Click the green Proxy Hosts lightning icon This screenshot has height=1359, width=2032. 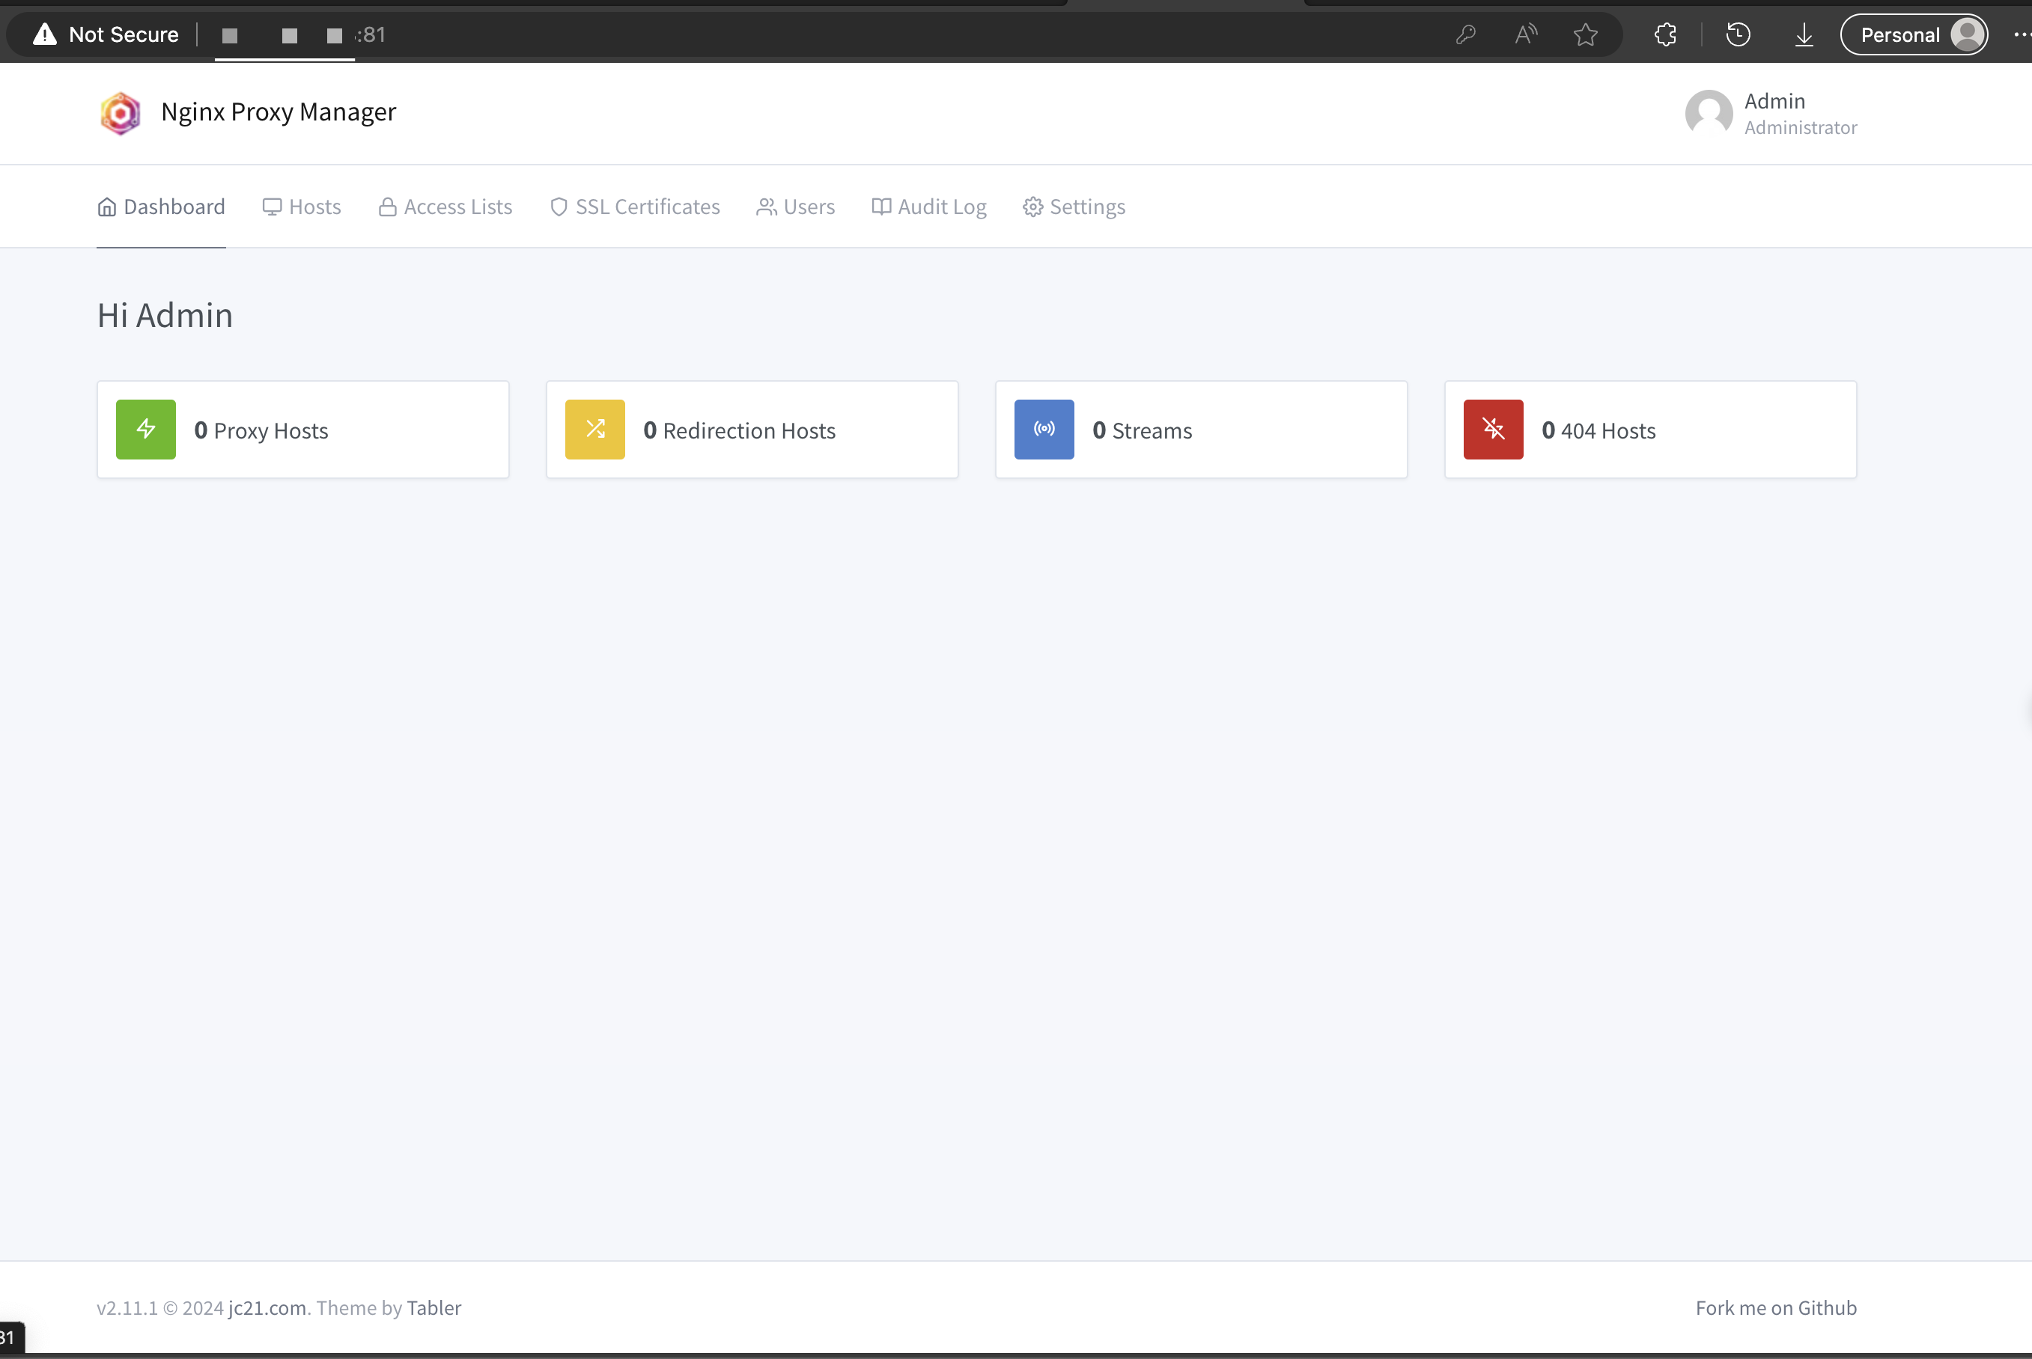(146, 429)
